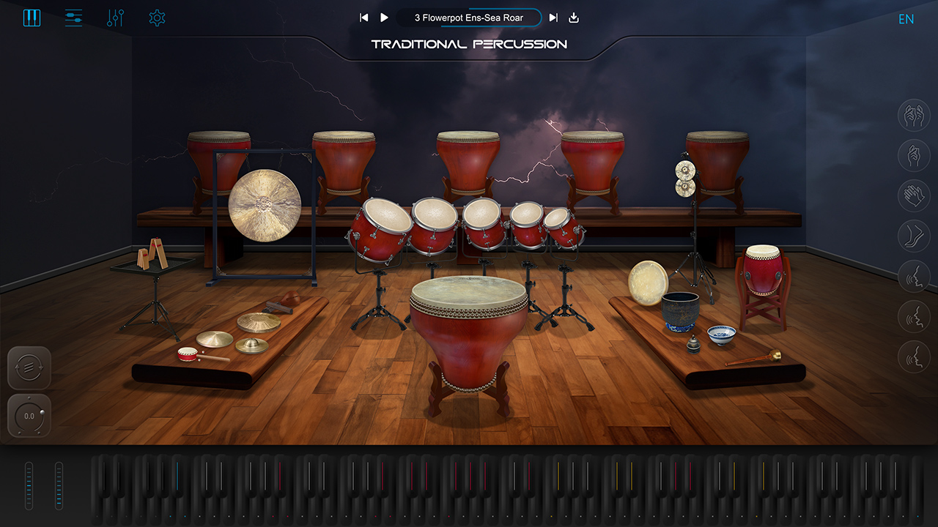Screen dimensions: 938x527
Task: Hit the center back-row flowerpot drum
Action: [x=468, y=161]
